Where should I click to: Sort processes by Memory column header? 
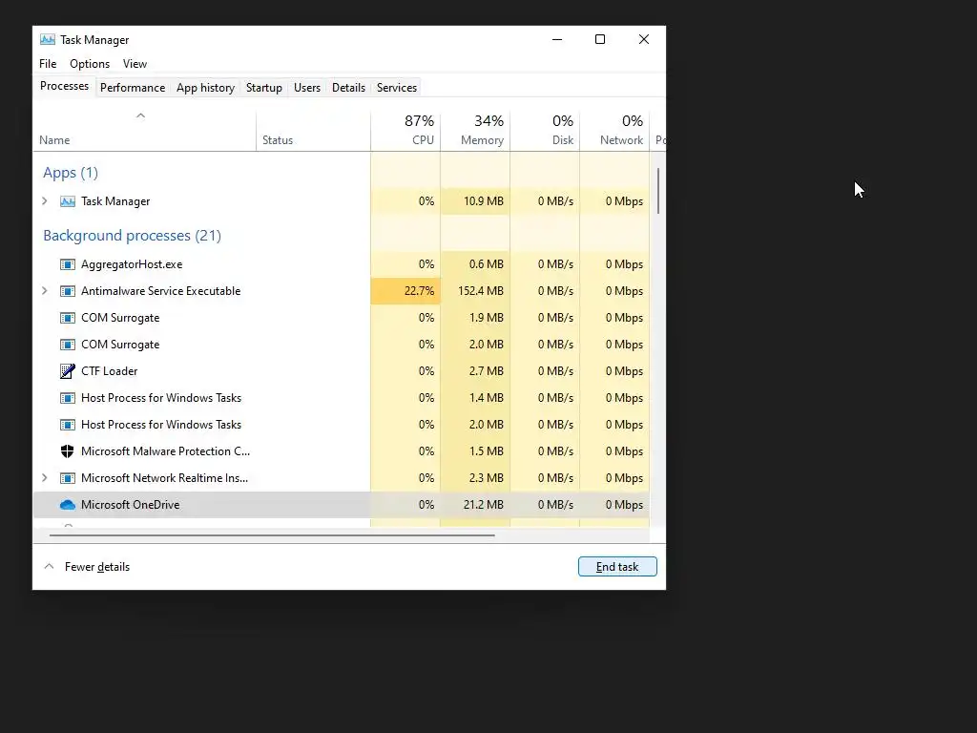pos(475,130)
